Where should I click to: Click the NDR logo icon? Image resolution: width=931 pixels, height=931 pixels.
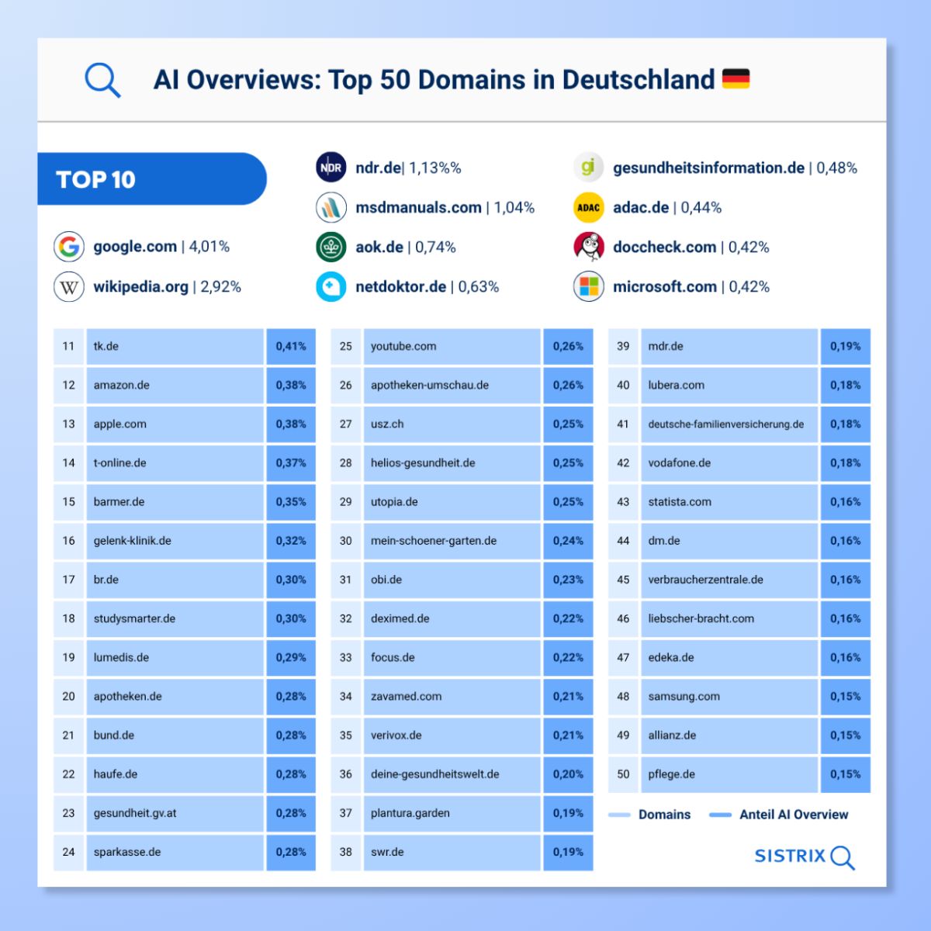[x=331, y=168]
